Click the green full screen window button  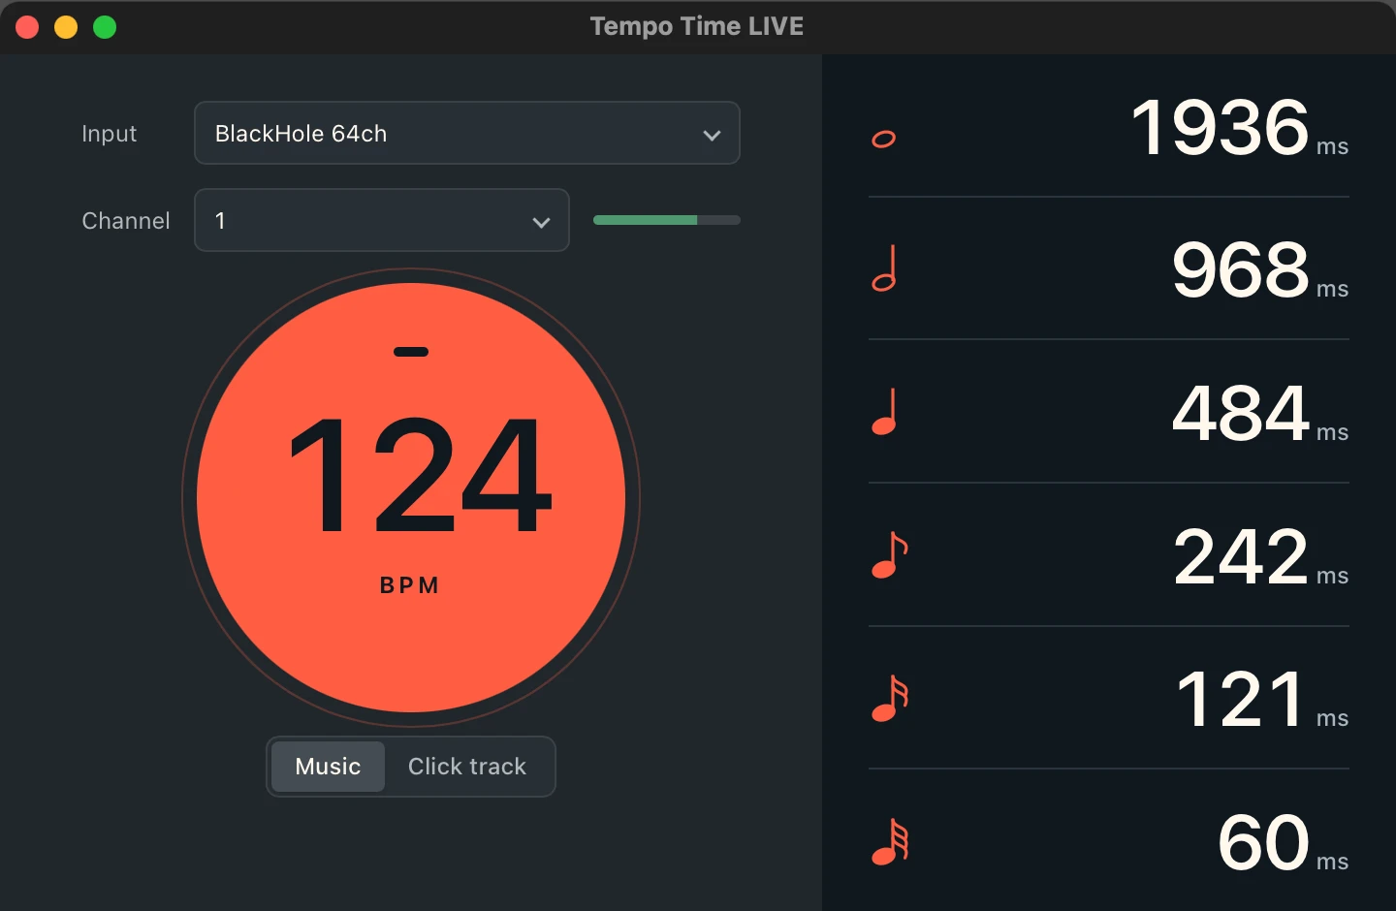click(105, 27)
